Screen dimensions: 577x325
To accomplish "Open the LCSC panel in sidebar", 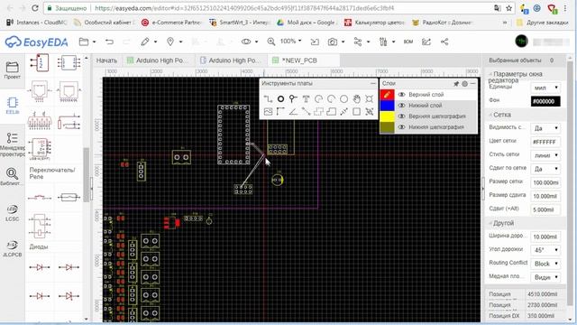I will pyautogui.click(x=12, y=213).
